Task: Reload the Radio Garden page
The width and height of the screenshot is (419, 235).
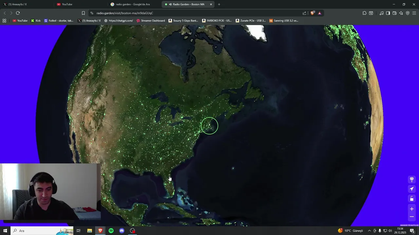Action: tap(18, 13)
